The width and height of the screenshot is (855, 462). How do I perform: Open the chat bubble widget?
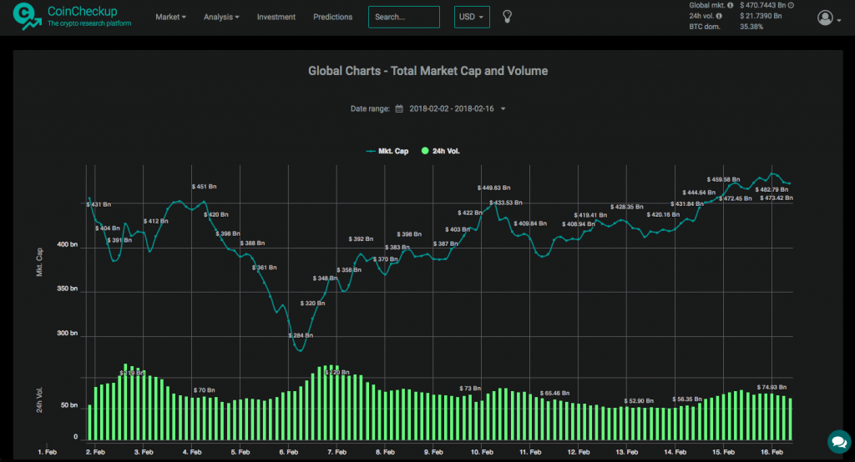click(837, 440)
